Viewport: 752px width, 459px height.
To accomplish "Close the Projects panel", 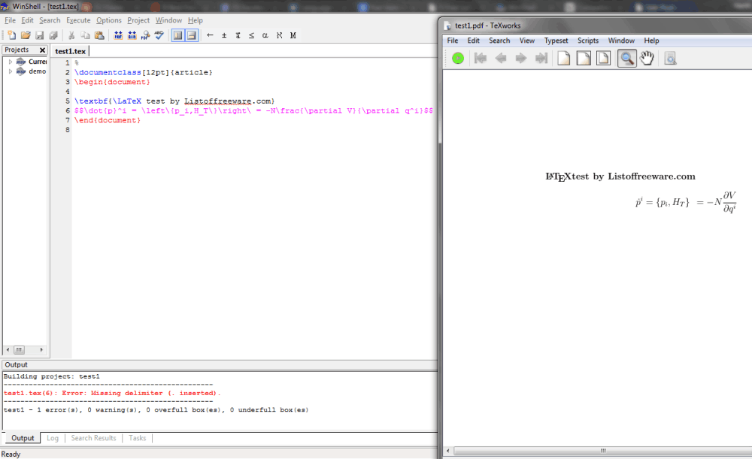I will [42, 50].
